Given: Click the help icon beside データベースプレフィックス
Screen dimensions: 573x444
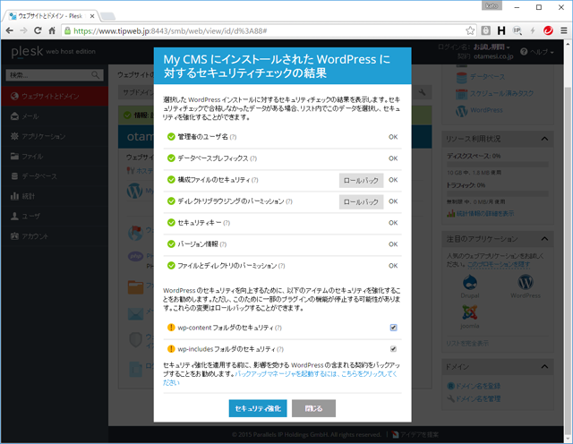Looking at the screenshot, I should (253, 158).
